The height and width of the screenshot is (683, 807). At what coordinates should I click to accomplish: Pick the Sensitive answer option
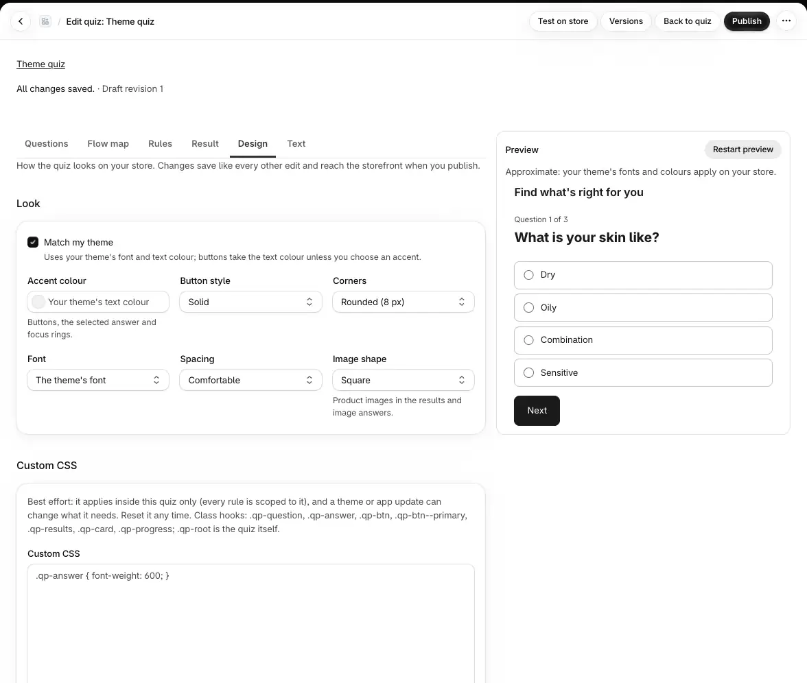643,373
